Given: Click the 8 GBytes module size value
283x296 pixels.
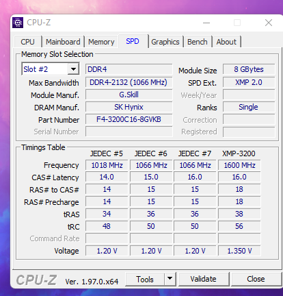Looking at the screenshot, I should (249, 69).
